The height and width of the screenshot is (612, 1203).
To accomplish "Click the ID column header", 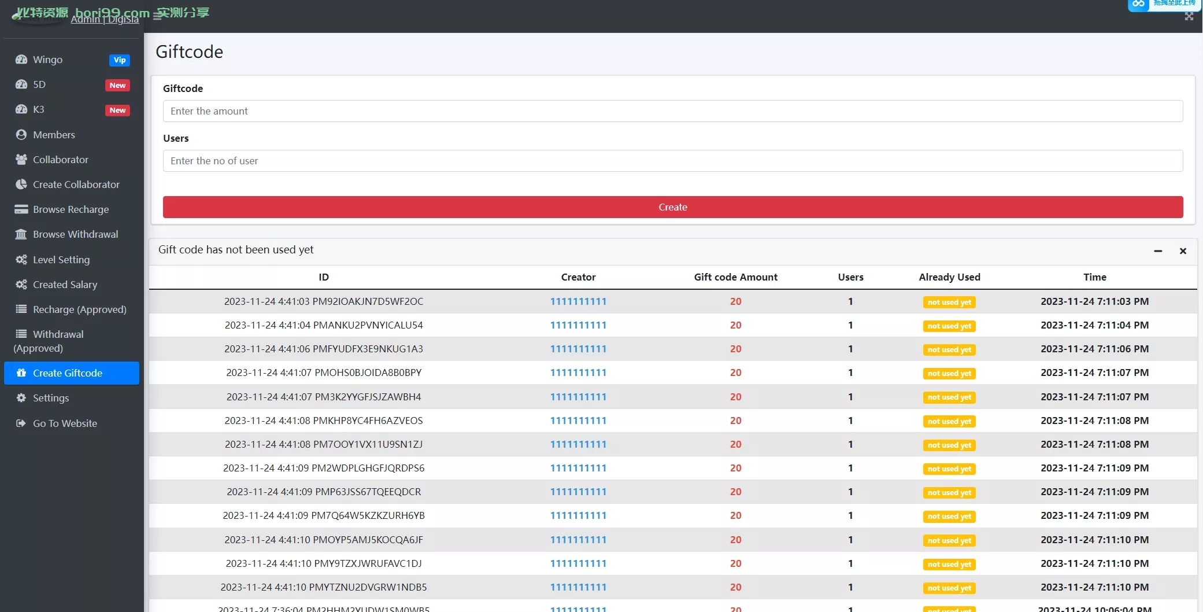I will pyautogui.click(x=324, y=277).
